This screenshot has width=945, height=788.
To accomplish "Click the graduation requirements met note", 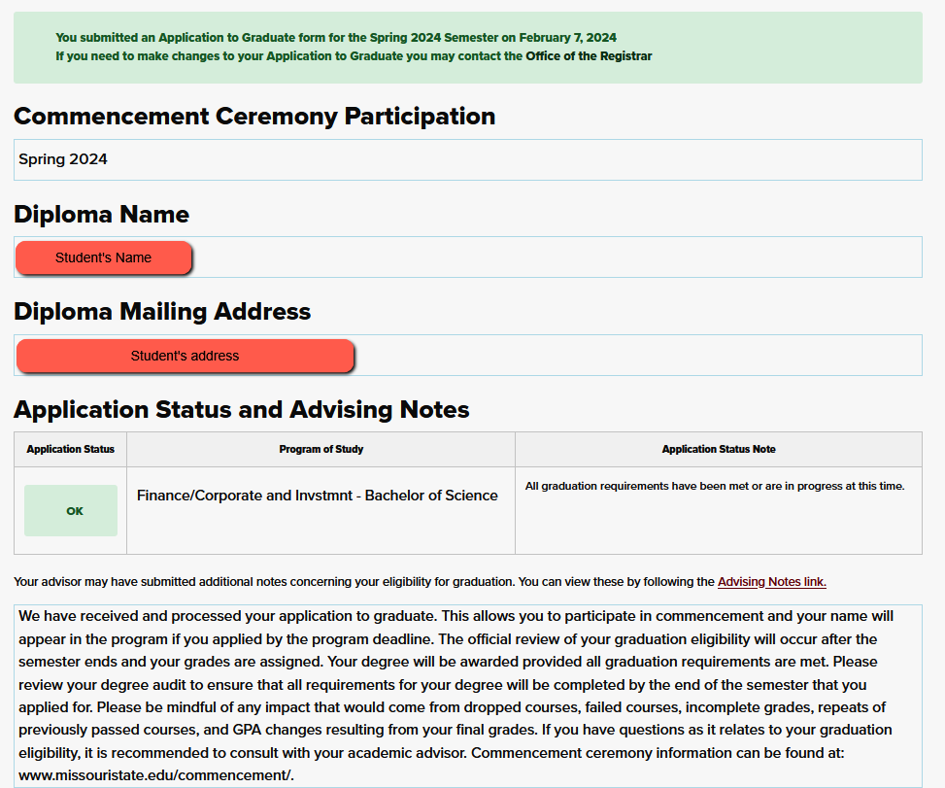I will click(x=714, y=486).
